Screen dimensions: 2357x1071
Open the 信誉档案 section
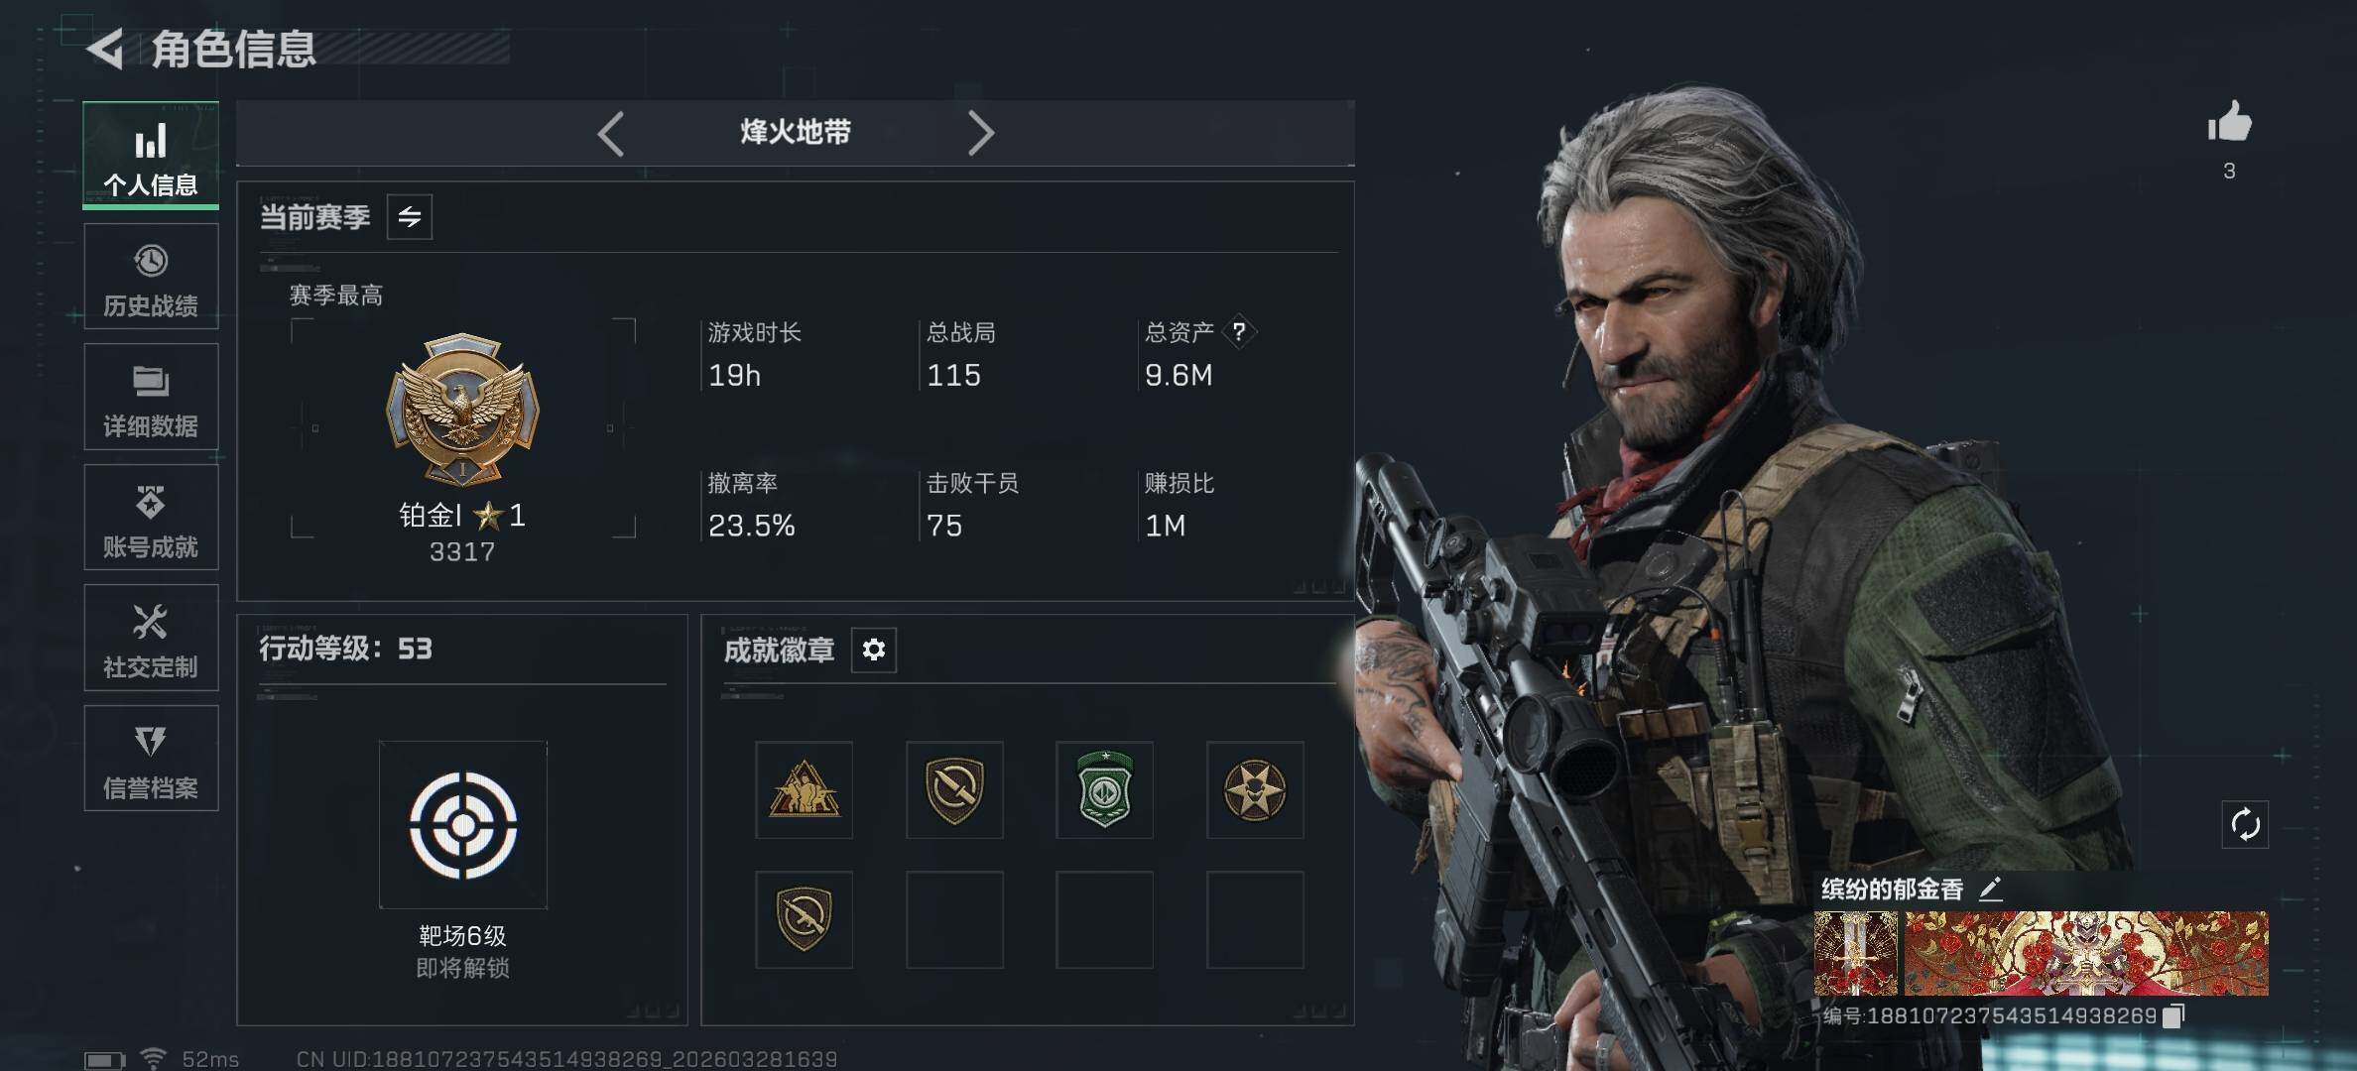point(151,759)
